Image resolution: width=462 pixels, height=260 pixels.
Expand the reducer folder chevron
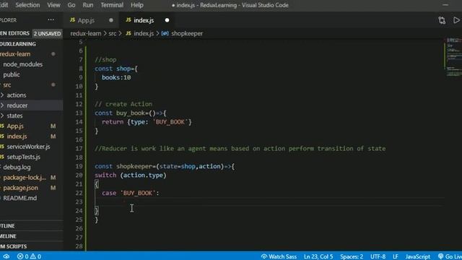pos(2,105)
